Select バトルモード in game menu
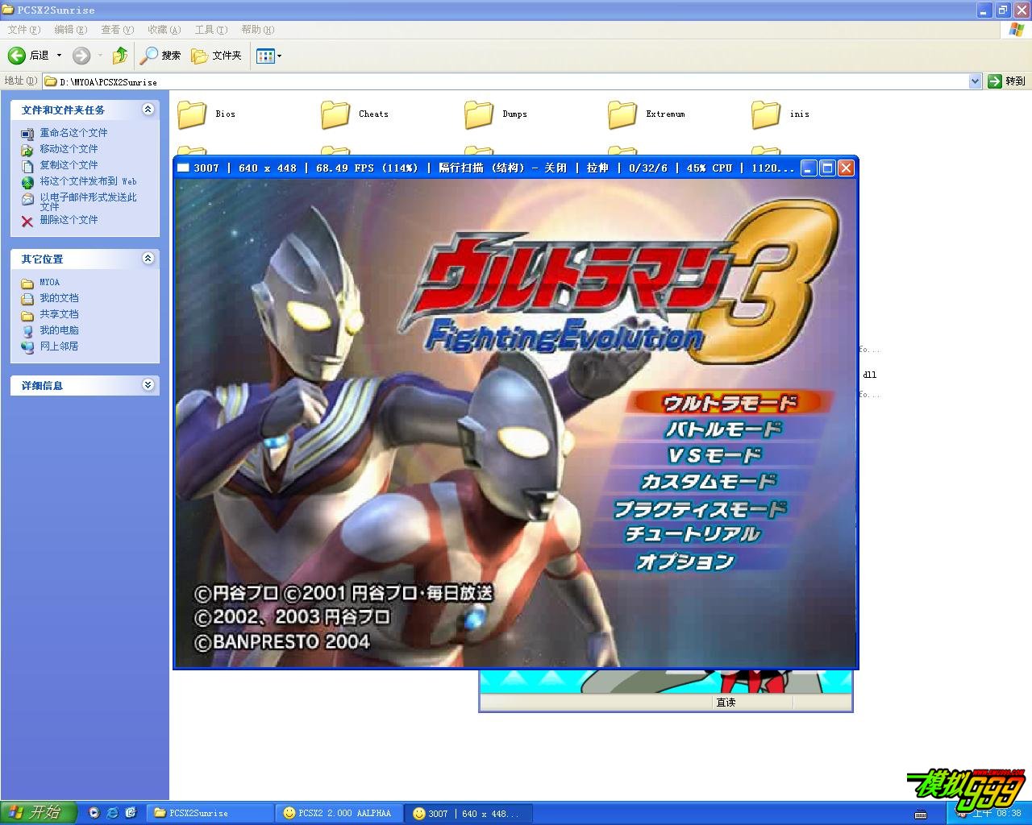Screen dimensions: 1032x825 pyautogui.click(x=722, y=429)
